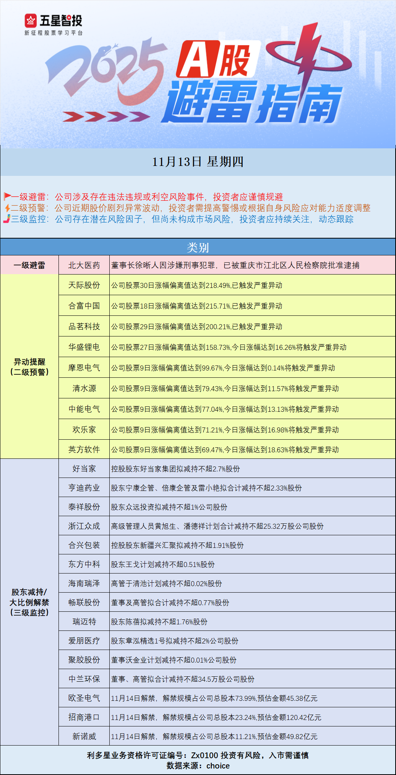The height and width of the screenshot is (775, 396).
Task: Click the 涨幅偏离值达到71.21% description
Action: tap(225, 430)
